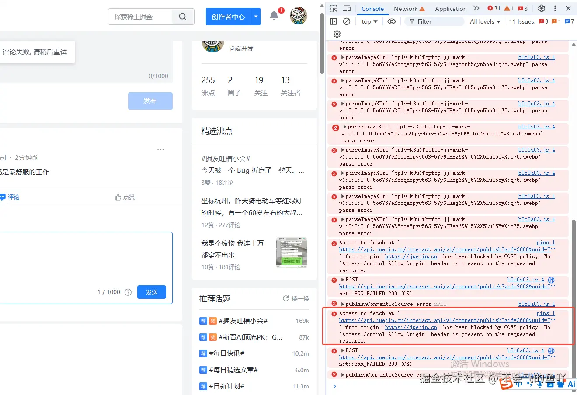The image size is (577, 395).
Task: Click the 换一换 refresh icon in 推荐话题
Action: (x=286, y=298)
